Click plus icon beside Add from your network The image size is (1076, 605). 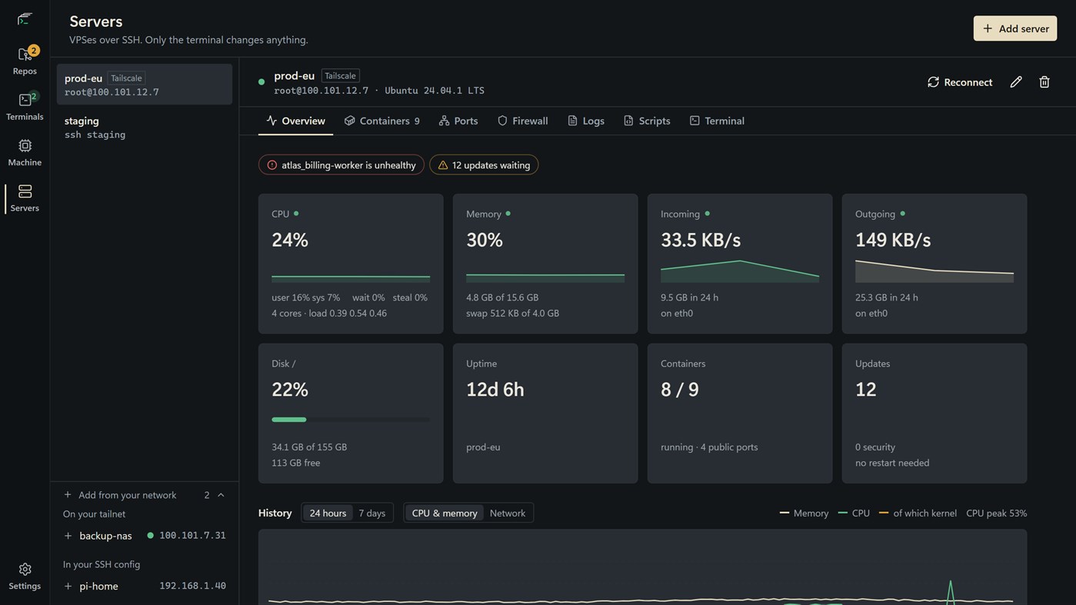[x=68, y=495]
